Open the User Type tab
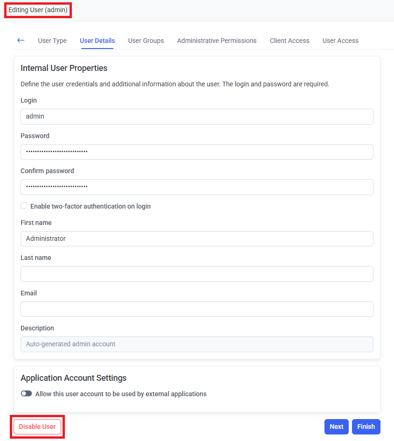Viewport: 394px width, 441px height. (x=52, y=41)
